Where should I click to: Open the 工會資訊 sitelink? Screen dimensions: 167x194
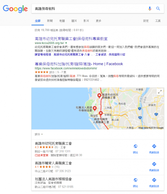click(101, 55)
